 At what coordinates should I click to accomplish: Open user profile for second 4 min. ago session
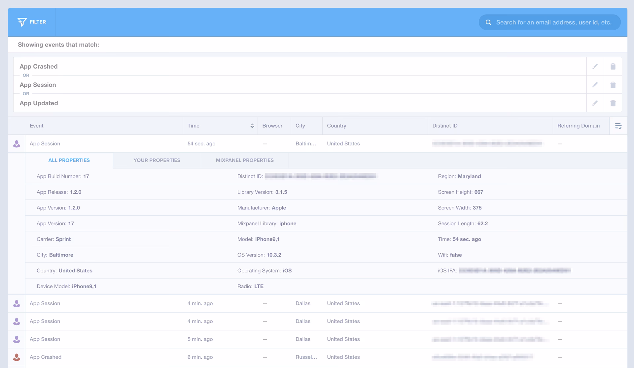click(x=17, y=322)
